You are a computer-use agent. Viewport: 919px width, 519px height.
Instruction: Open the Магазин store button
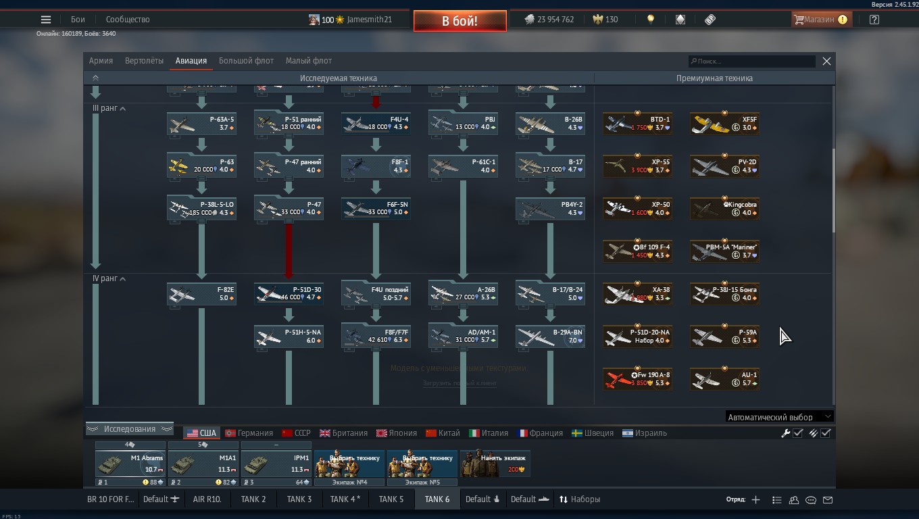tap(820, 20)
